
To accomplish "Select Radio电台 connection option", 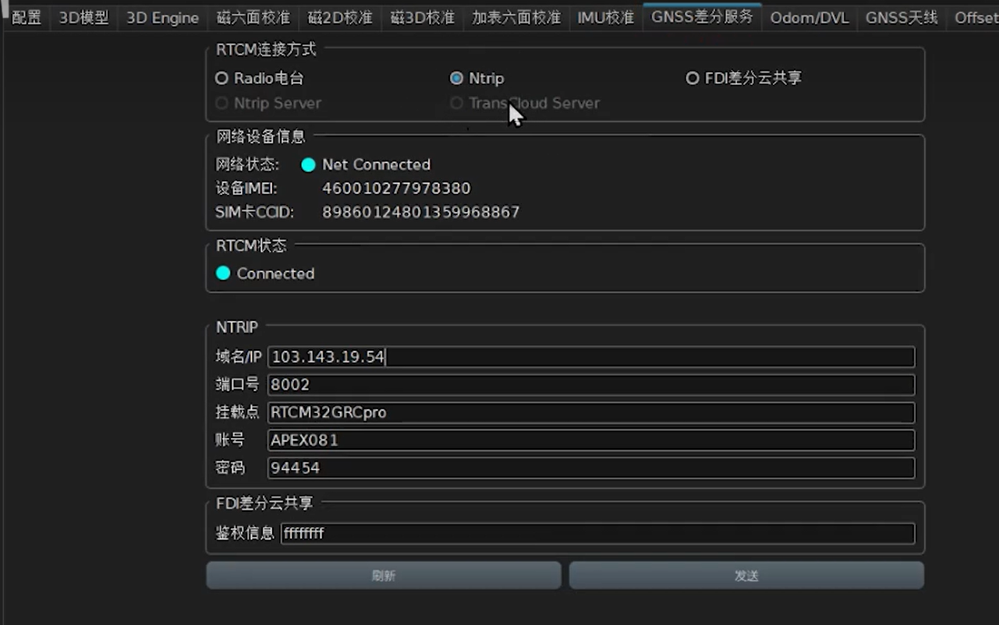I will (x=260, y=78).
